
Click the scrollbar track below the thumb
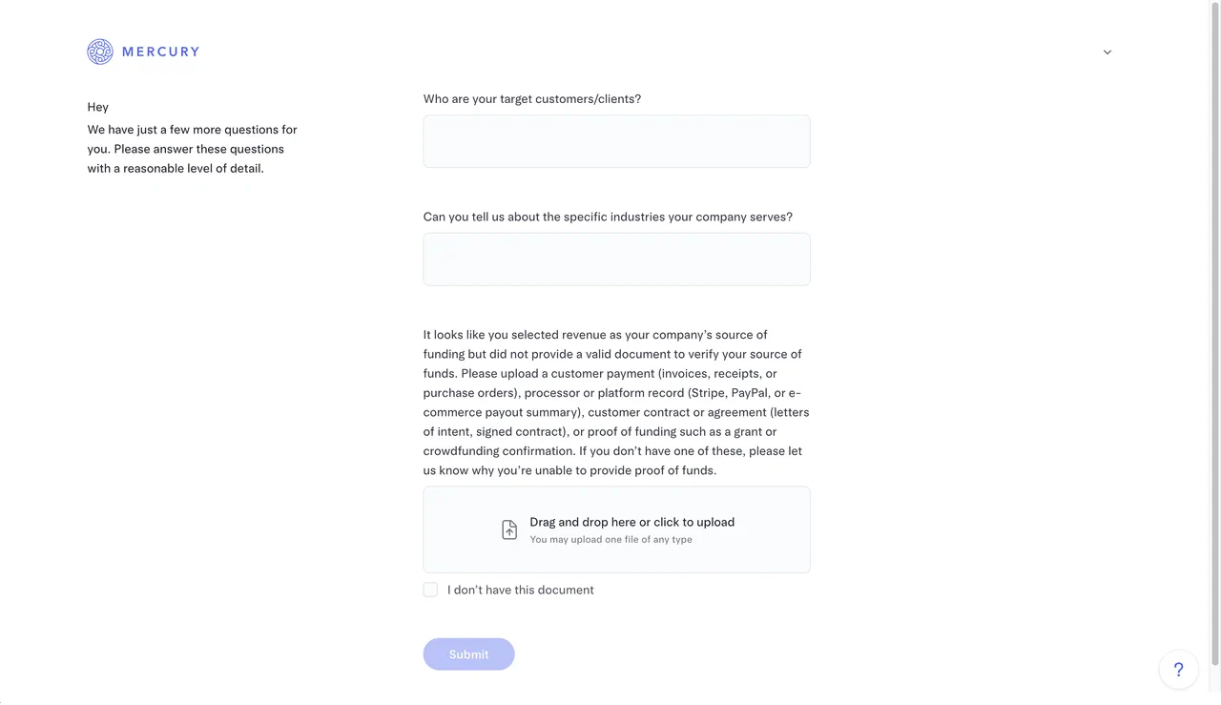click(1214, 687)
